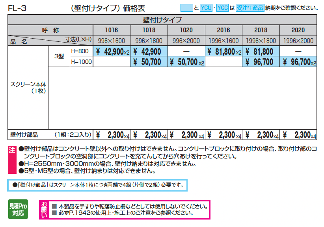
Task: Click the H=800 row label
Action: click(80, 50)
